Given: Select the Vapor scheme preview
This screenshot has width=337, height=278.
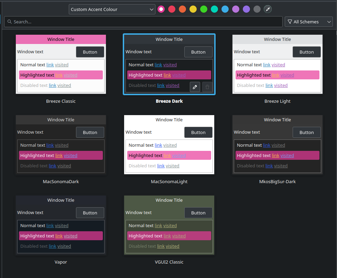Looking at the screenshot, I should [61, 225].
